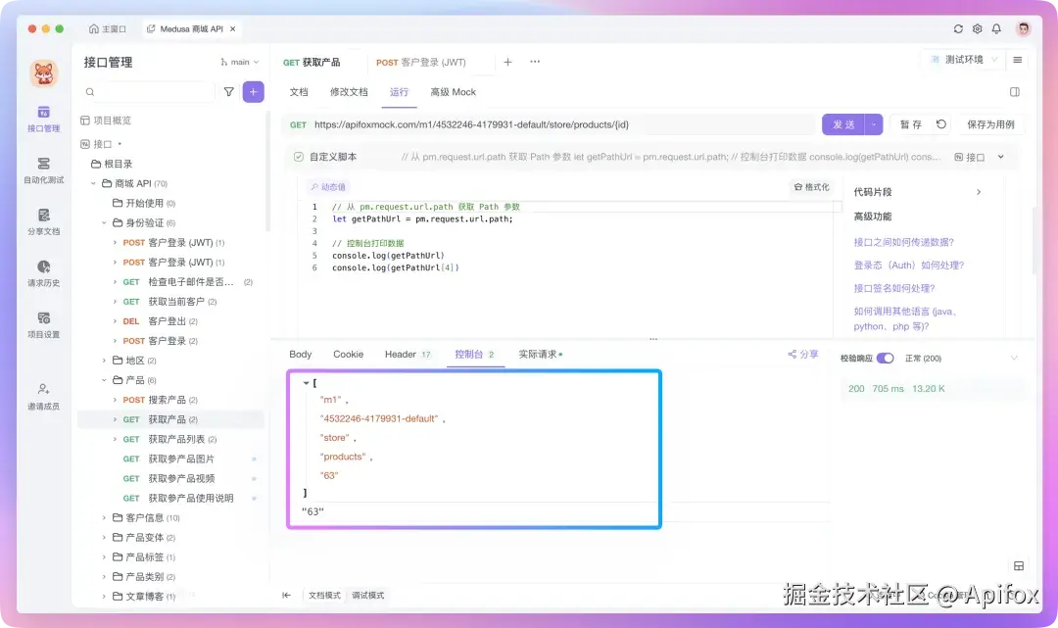Open the response Cookie tab
This screenshot has width=1058, height=628.
click(x=348, y=354)
